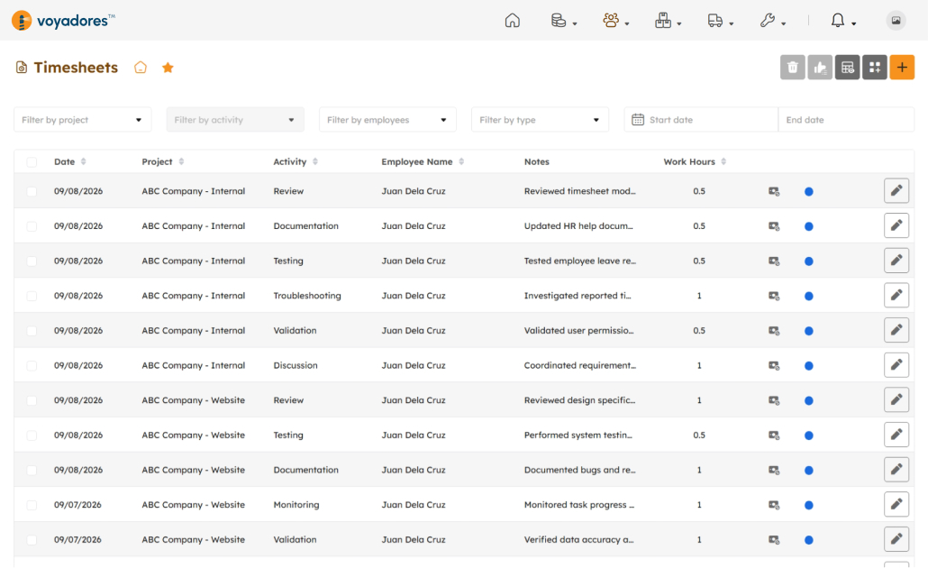Open the Filter by employees dropdown
This screenshot has width=928, height=568.
(x=387, y=120)
